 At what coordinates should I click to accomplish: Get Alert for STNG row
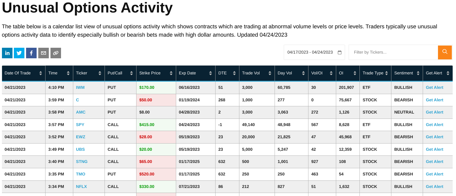coord(435,162)
